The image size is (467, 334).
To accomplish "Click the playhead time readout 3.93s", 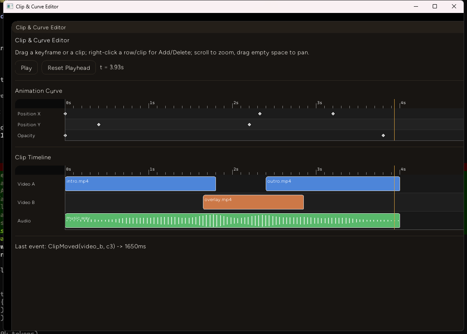I will 112,68.
